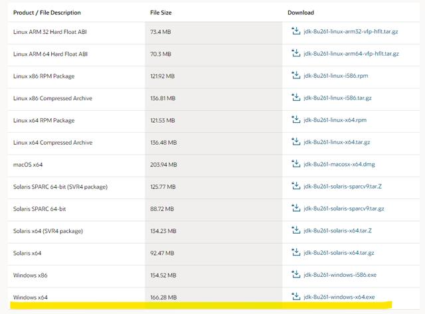
Task: Download jdk-8u261-windows-i586.exe via its link
Action: (340, 275)
